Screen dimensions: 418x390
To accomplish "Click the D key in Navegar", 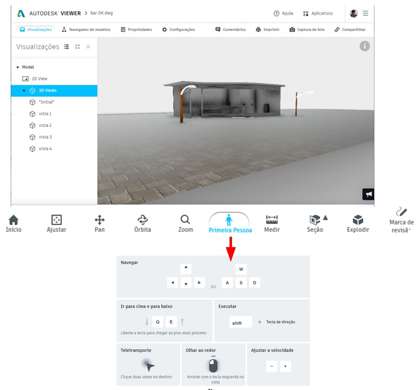I will pyautogui.click(x=255, y=283).
